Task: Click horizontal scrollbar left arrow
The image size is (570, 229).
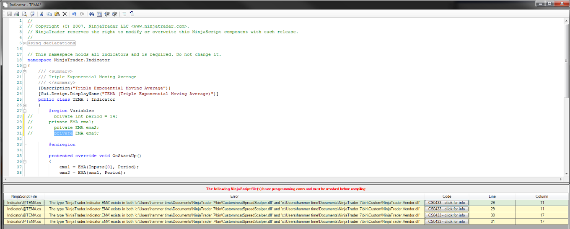Action: point(5,179)
